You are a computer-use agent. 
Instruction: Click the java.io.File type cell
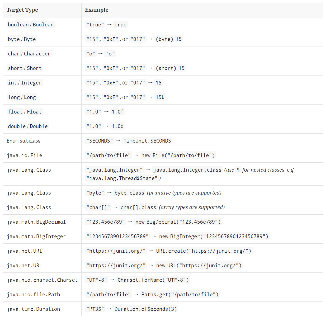(24, 155)
